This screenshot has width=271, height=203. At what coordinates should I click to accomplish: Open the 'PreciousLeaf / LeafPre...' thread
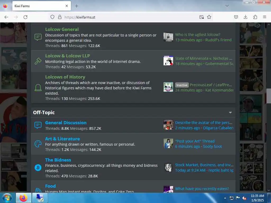211,85
